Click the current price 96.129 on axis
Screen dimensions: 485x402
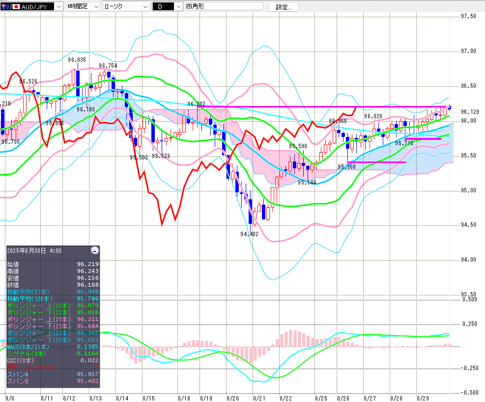point(470,111)
